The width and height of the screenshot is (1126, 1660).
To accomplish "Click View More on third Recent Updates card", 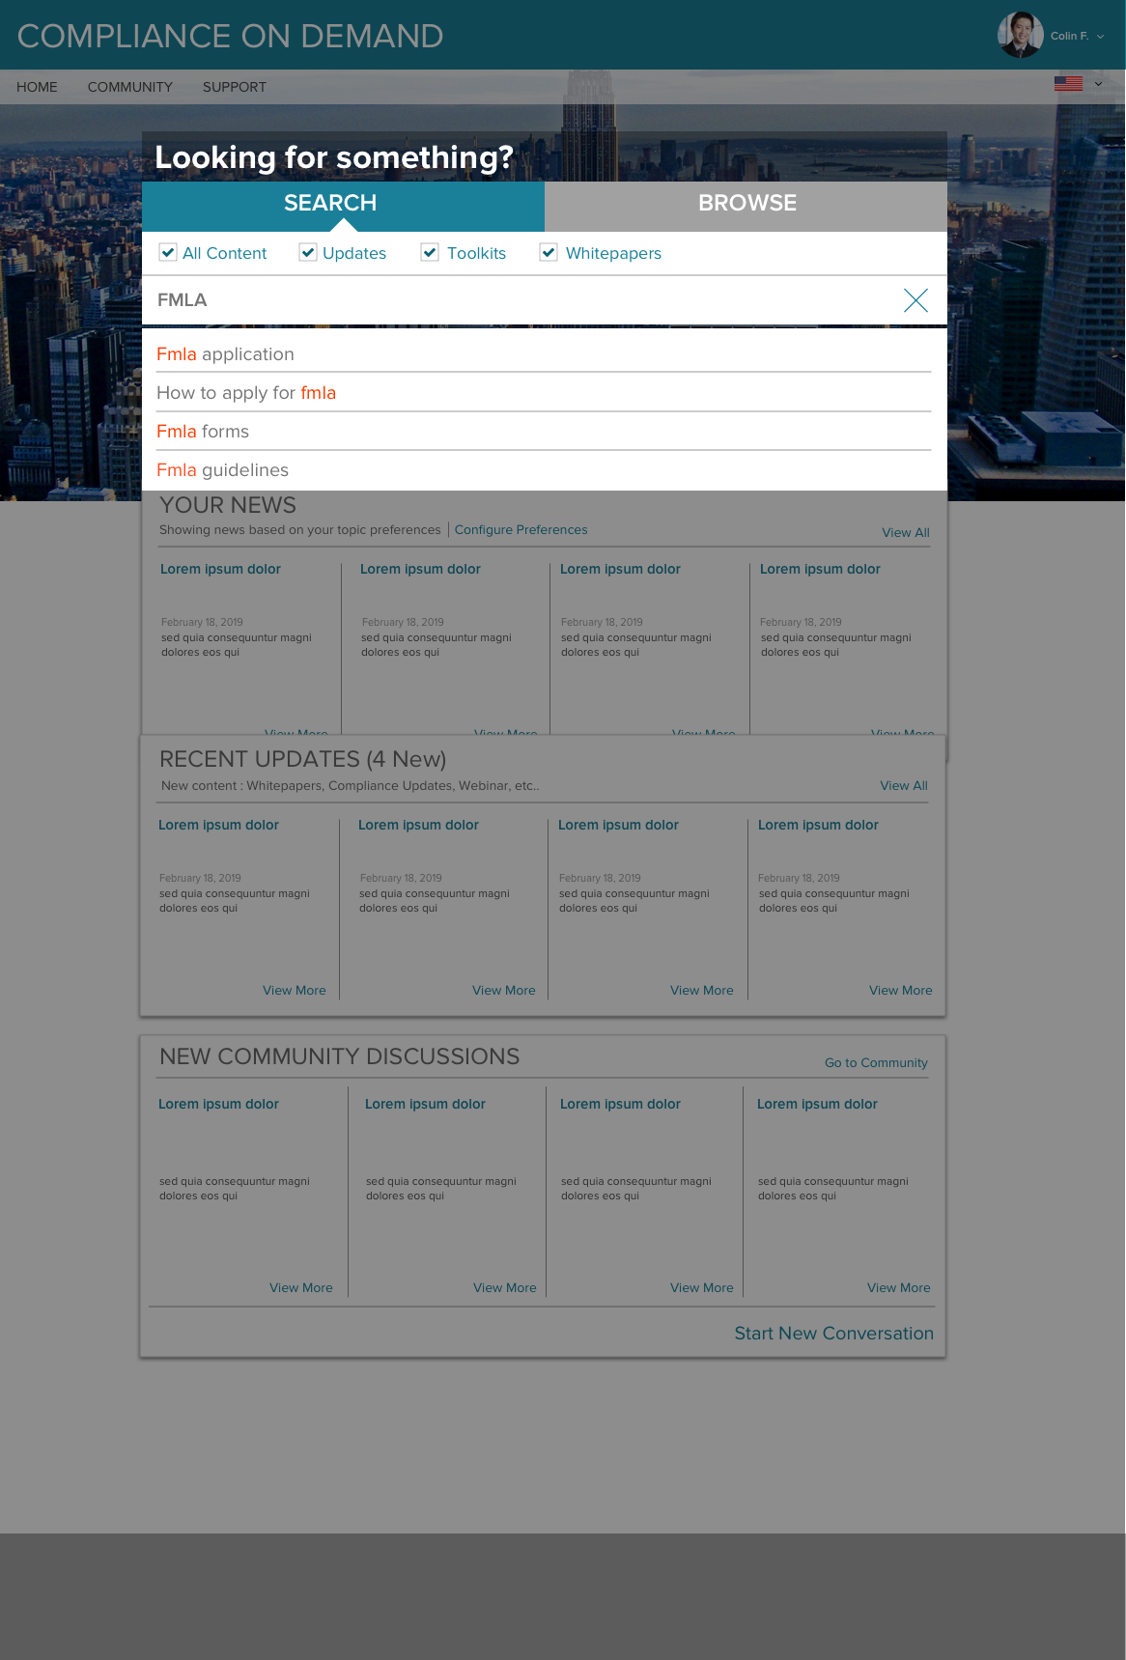I will click(702, 990).
